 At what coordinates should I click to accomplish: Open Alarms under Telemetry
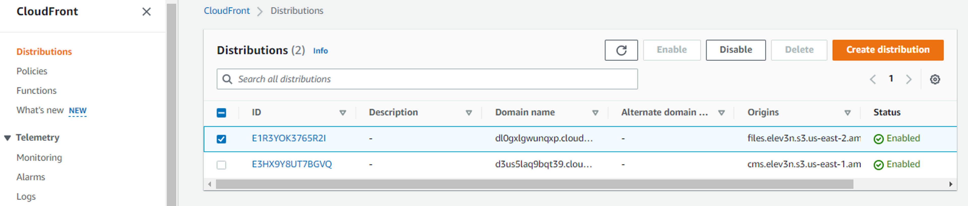tap(31, 177)
